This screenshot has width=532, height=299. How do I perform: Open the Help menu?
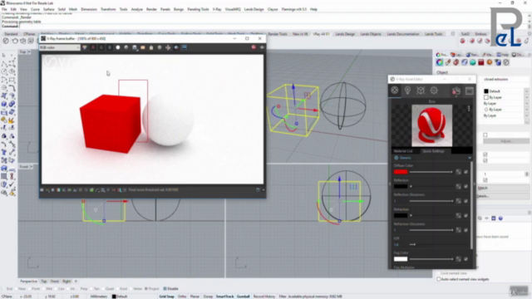(313, 9)
